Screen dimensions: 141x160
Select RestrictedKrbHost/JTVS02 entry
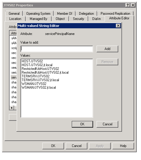click(x=40, y=69)
